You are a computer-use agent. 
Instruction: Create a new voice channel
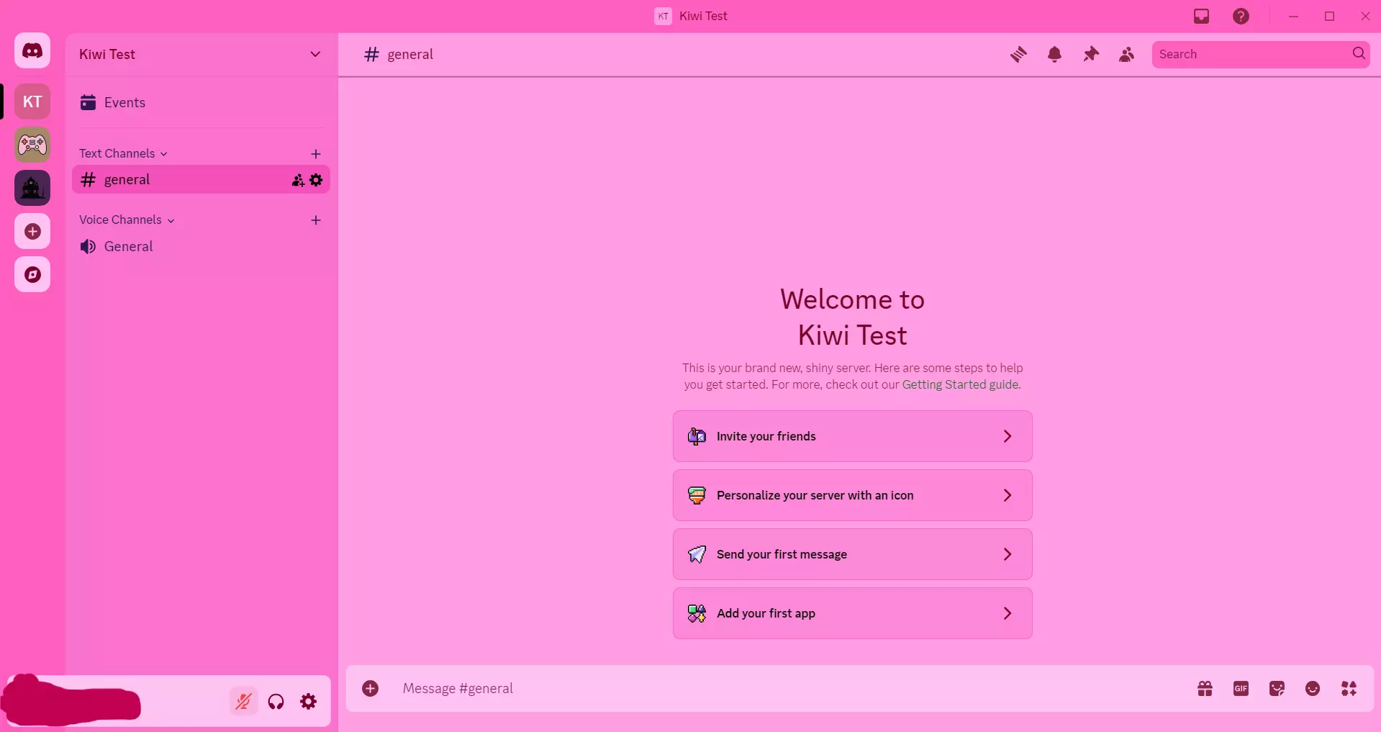click(315, 220)
